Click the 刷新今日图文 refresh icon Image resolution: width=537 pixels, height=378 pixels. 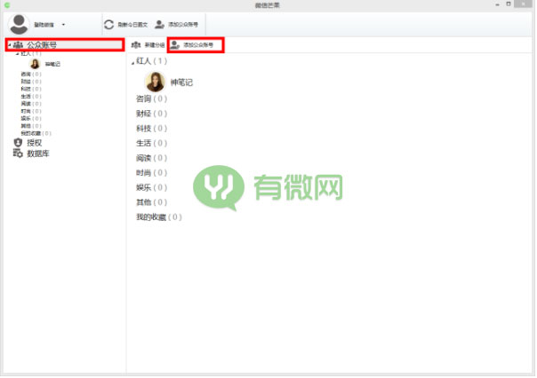click(x=108, y=25)
